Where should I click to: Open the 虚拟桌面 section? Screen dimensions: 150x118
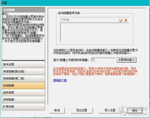(x=23, y=92)
